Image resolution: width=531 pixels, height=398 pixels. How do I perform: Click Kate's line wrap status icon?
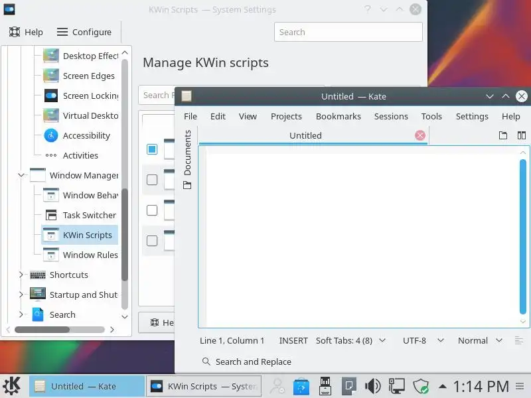519,340
